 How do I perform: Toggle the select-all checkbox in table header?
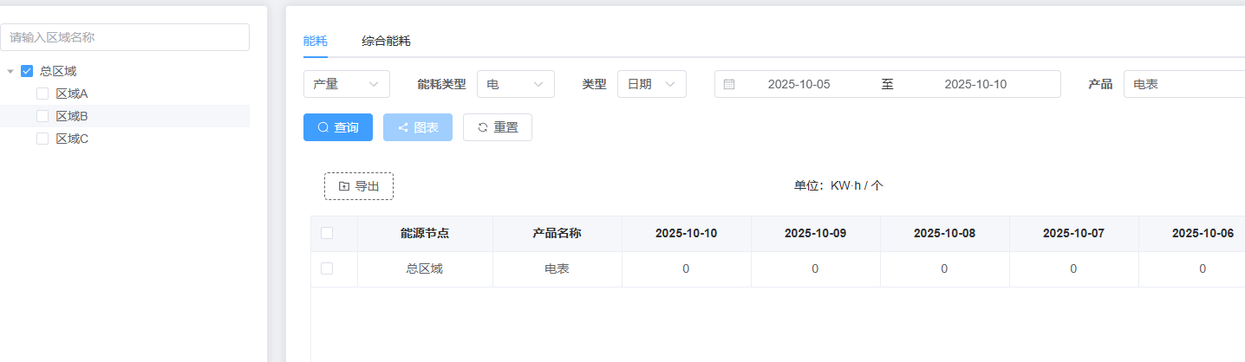[x=327, y=233]
